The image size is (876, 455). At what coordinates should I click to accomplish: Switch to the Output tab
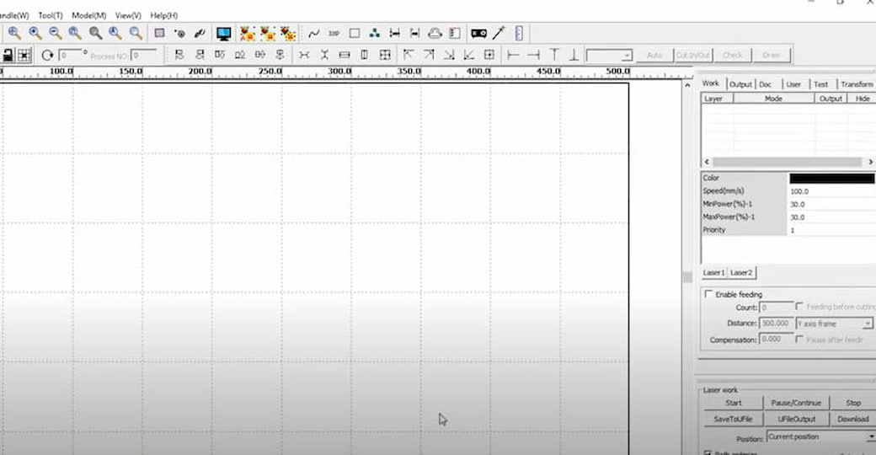[740, 84]
